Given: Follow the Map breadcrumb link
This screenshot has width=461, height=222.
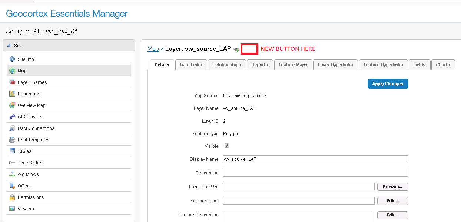Looking at the screenshot, I should [153, 49].
